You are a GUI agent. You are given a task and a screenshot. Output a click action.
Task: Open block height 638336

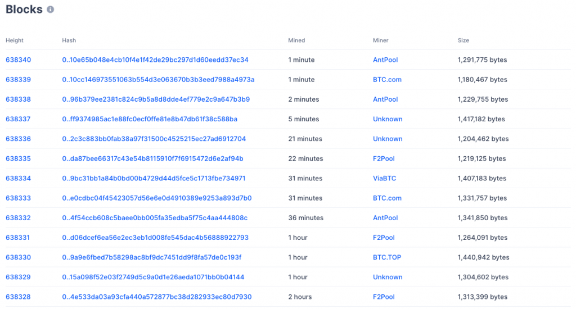point(19,139)
